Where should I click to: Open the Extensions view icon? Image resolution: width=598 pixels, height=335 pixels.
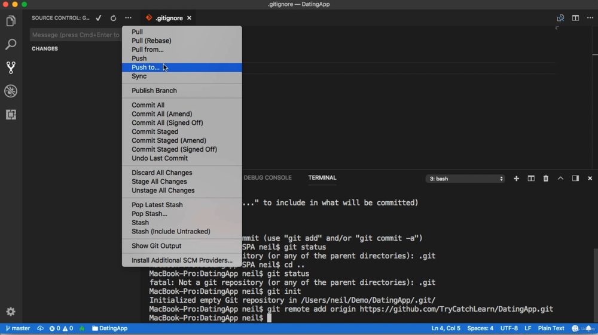pyautogui.click(x=11, y=115)
